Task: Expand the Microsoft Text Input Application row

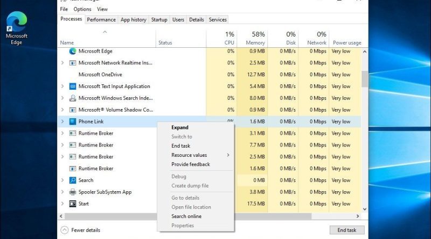Action: (62, 86)
